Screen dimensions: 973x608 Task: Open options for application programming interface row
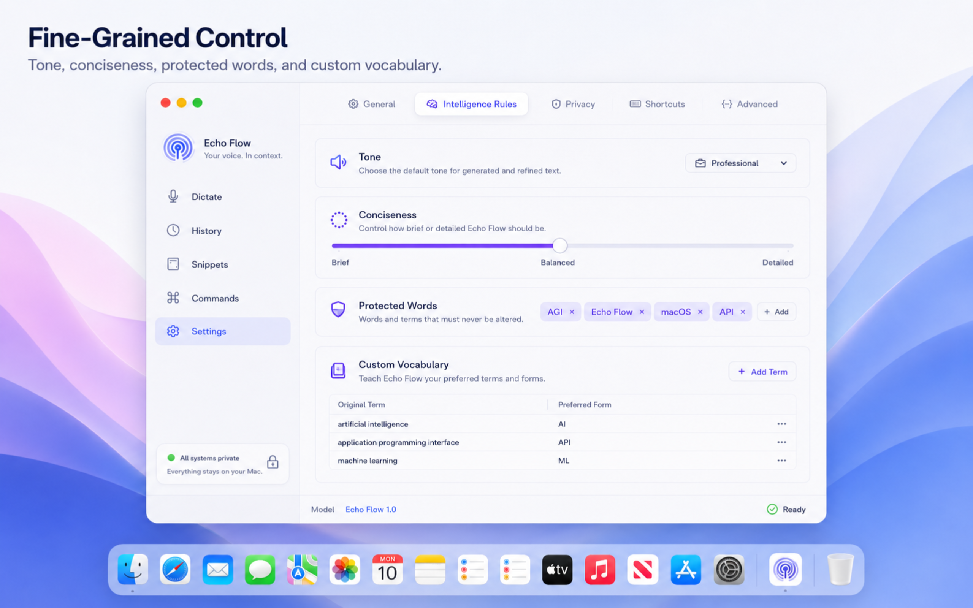pyautogui.click(x=781, y=442)
